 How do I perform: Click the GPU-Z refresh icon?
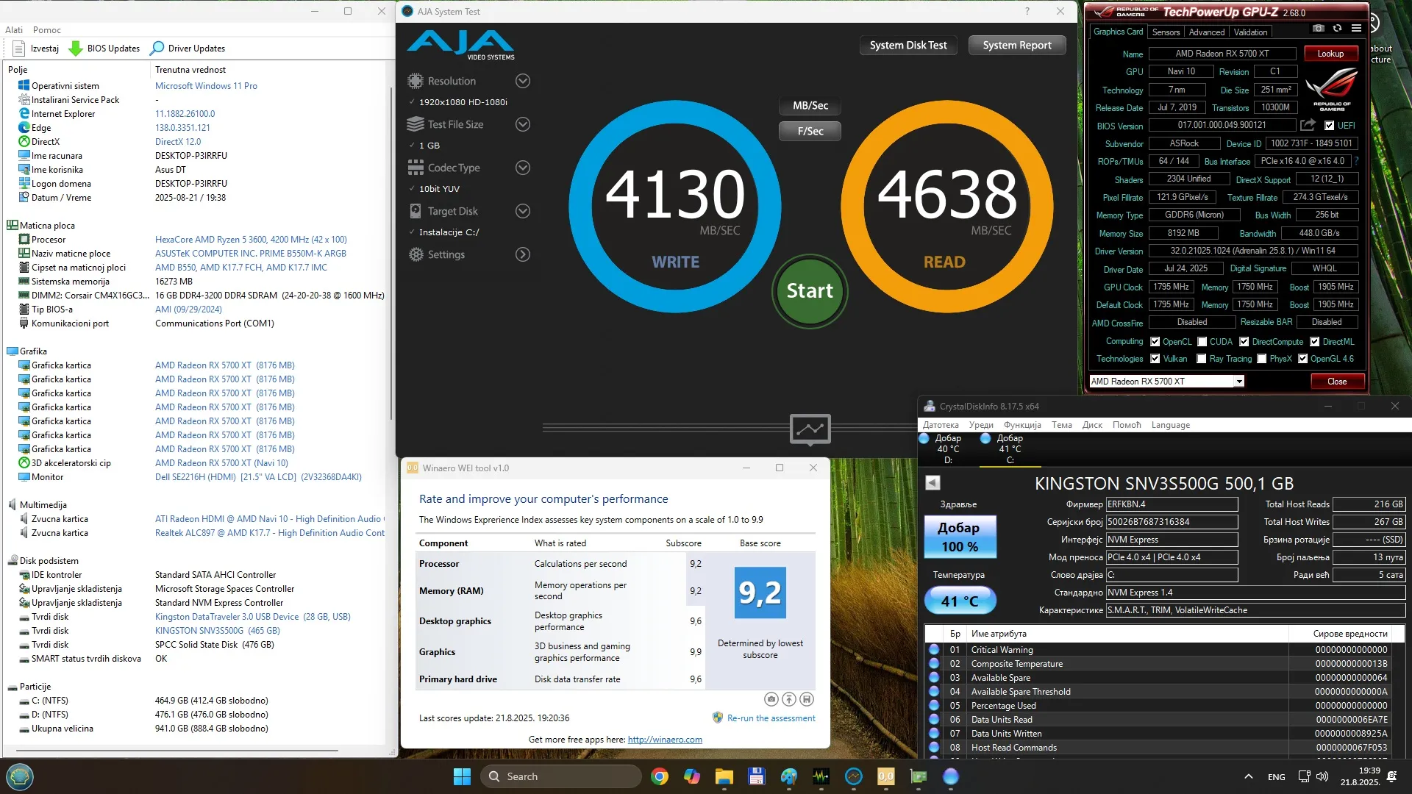pyautogui.click(x=1337, y=28)
